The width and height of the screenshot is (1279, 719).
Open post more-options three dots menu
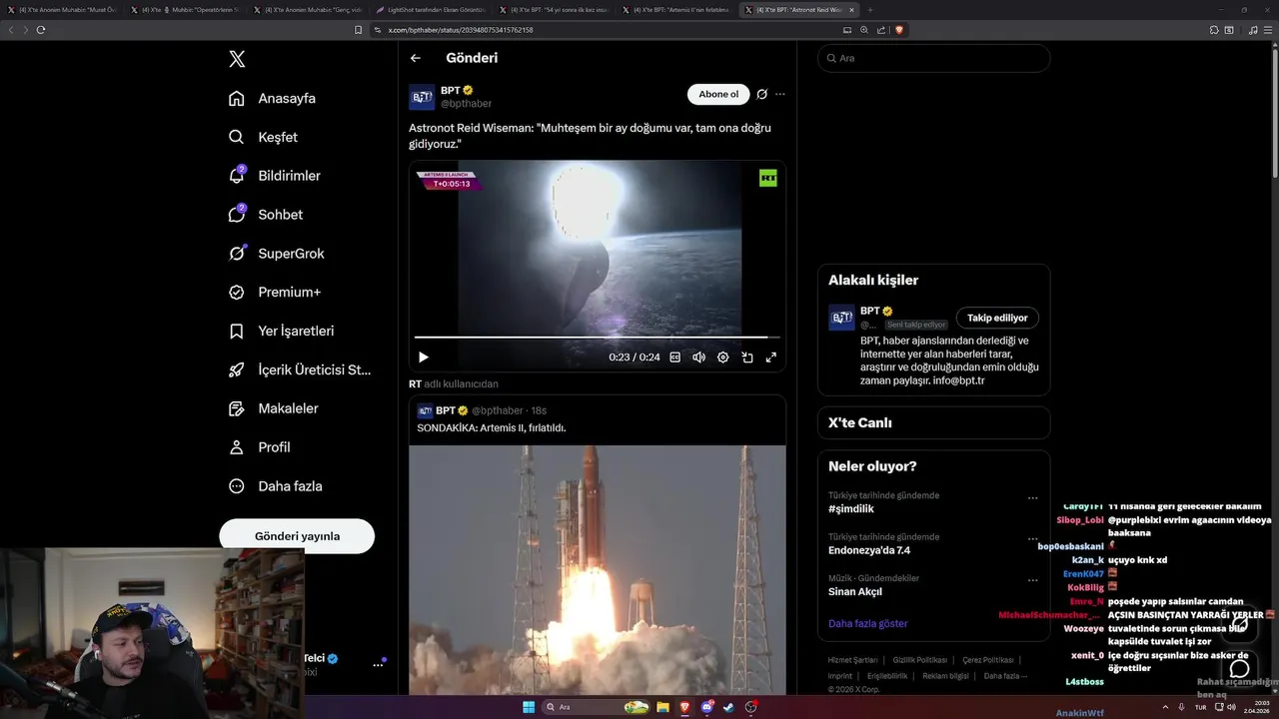pyautogui.click(x=780, y=94)
